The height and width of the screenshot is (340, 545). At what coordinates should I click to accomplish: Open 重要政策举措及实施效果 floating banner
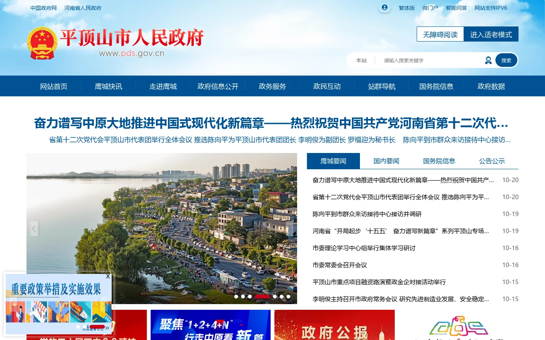(x=58, y=304)
